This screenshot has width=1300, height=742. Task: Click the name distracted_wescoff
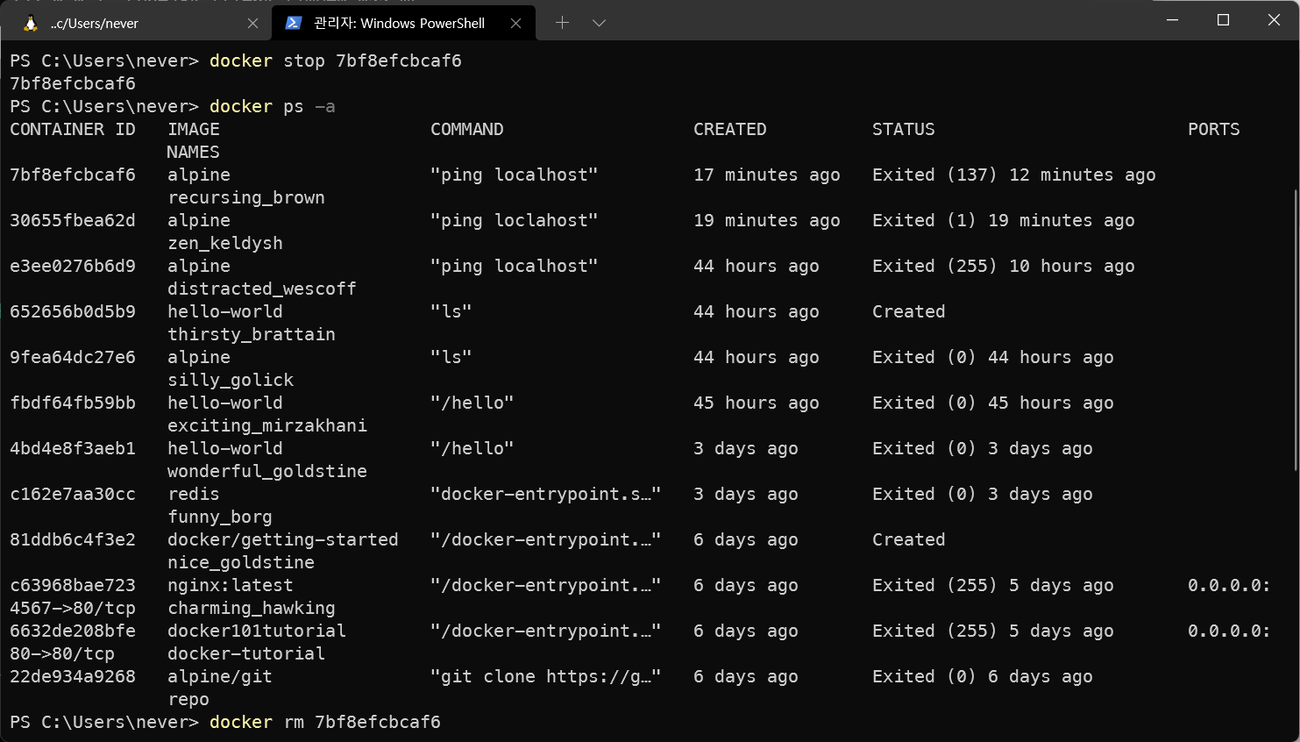tap(262, 289)
